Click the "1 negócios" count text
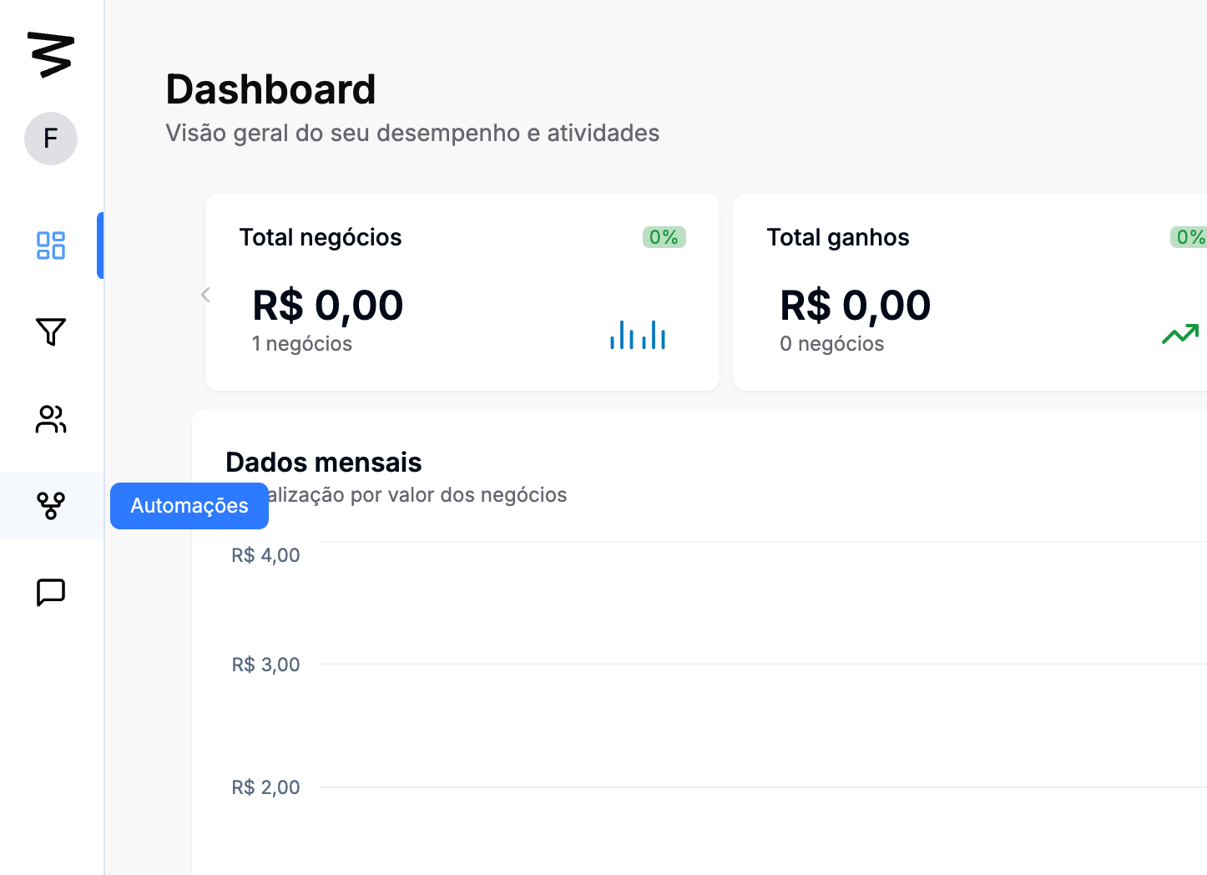Screen dimensions: 1207x875 pos(302,344)
